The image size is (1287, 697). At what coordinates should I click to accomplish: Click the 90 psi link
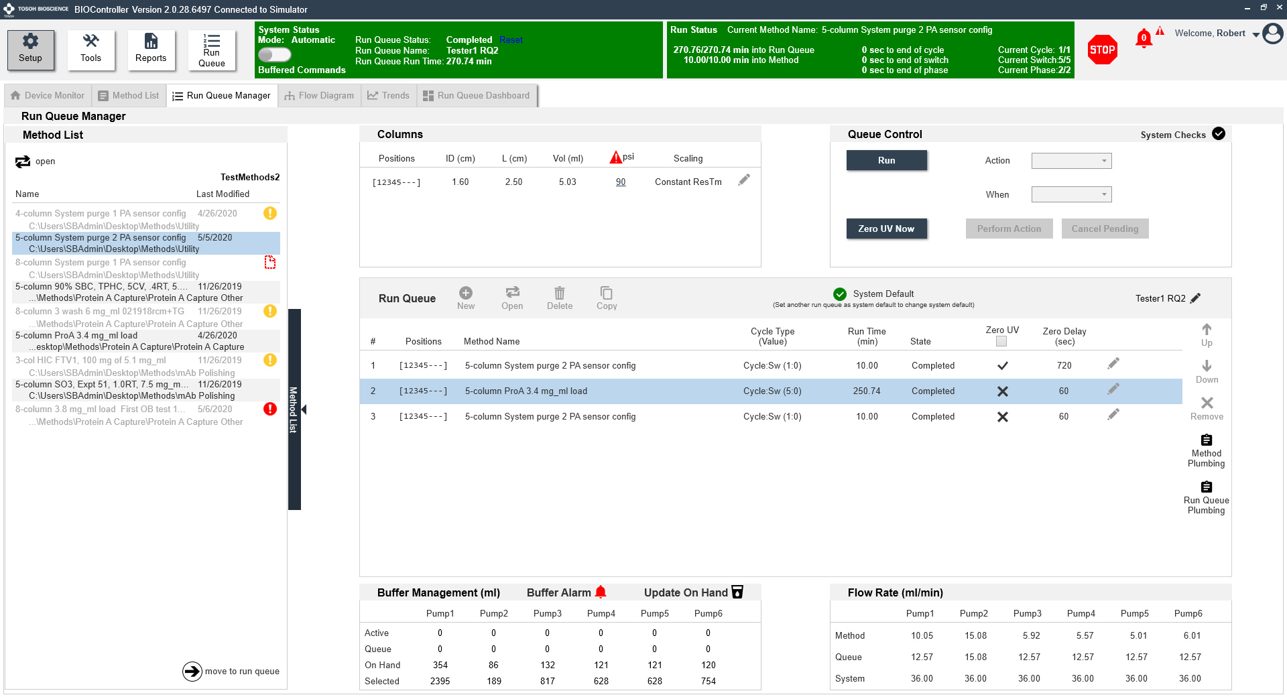[x=621, y=182]
